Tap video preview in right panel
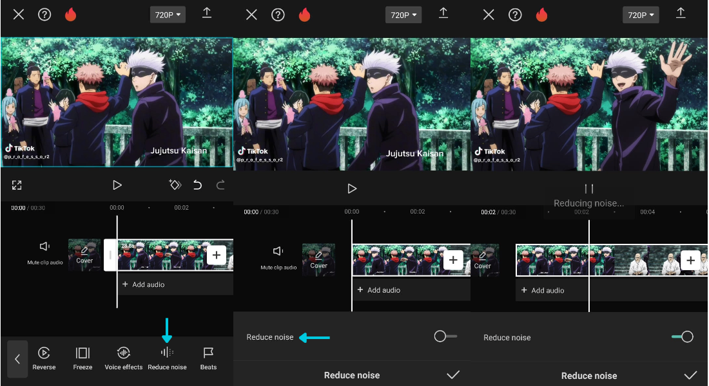709x386 pixels. (x=589, y=104)
